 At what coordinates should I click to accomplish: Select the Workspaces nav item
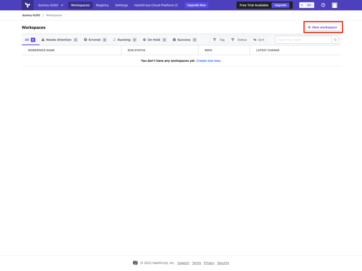click(80, 5)
